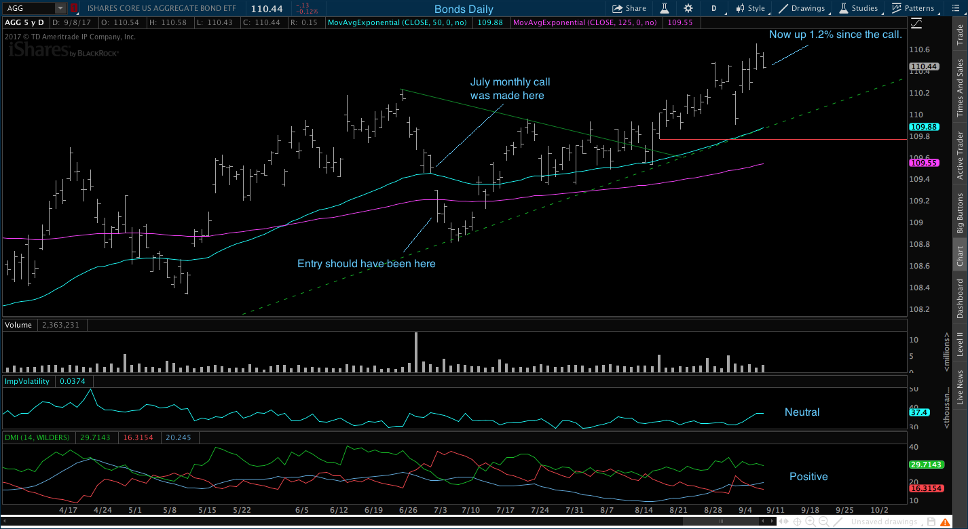Click the orange warning triangle icon
Viewport: 968px width, 529px height.
pos(945,522)
